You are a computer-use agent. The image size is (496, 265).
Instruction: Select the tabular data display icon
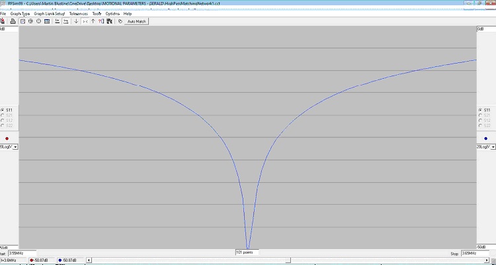pyautogui.click(x=47, y=21)
